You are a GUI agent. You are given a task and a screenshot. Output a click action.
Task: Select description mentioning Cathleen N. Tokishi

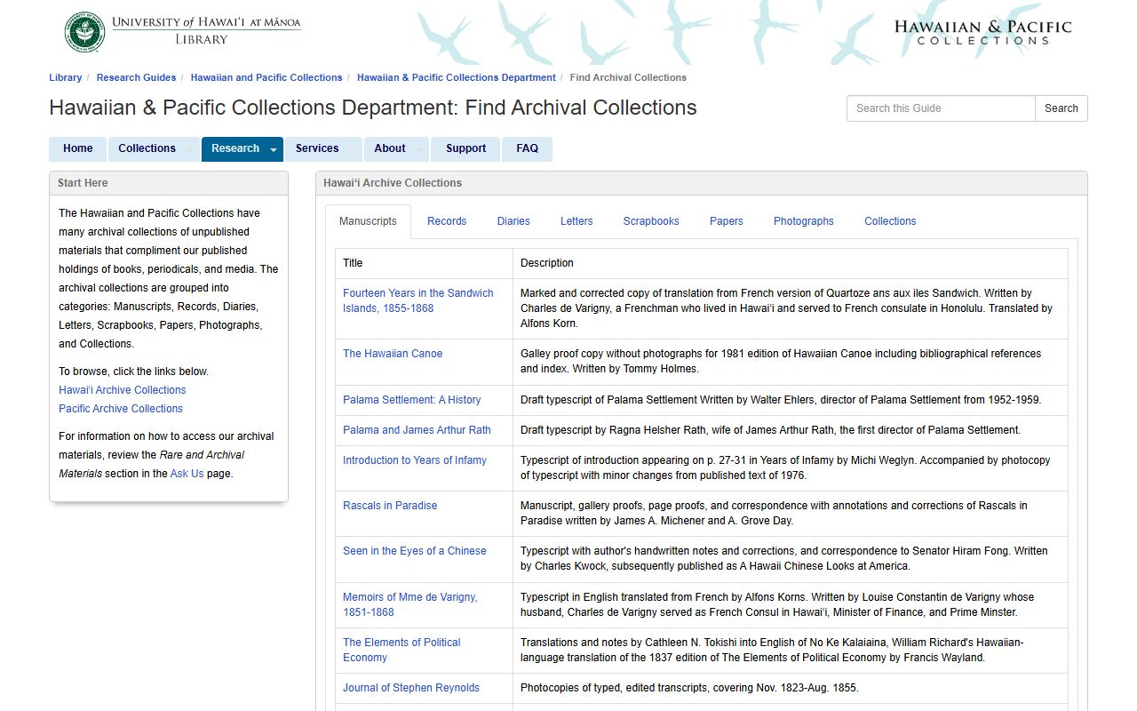[x=772, y=650]
